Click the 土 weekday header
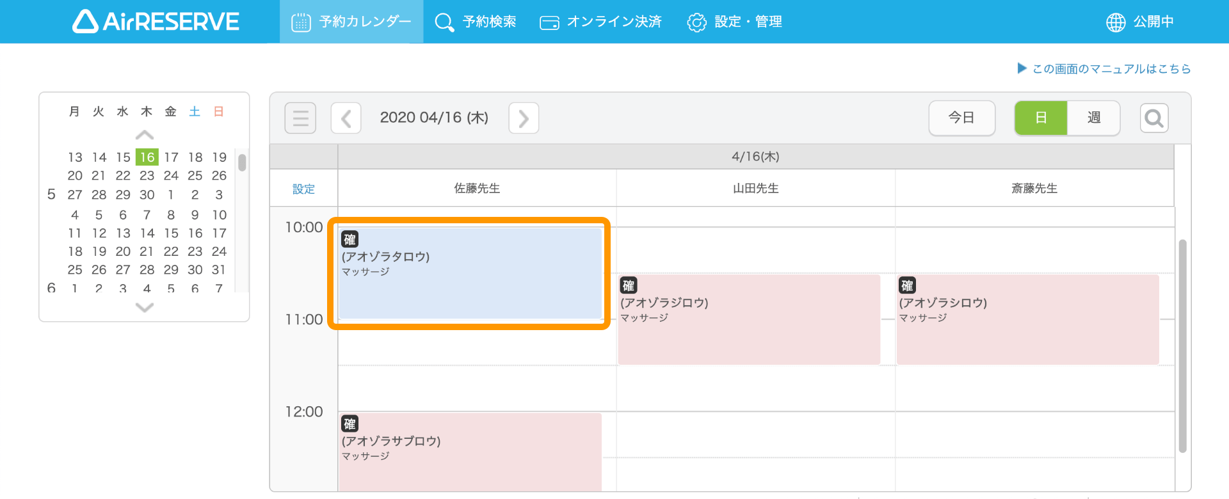 pyautogui.click(x=195, y=111)
